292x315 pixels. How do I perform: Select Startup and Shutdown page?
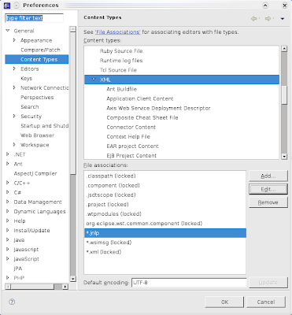pos(44,126)
